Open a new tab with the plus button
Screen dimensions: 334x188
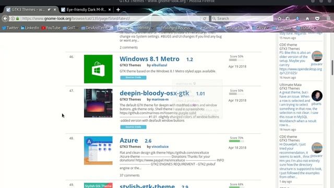coord(118,9)
